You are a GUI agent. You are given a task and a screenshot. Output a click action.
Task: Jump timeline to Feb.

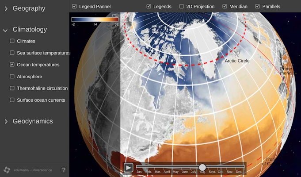(149, 172)
